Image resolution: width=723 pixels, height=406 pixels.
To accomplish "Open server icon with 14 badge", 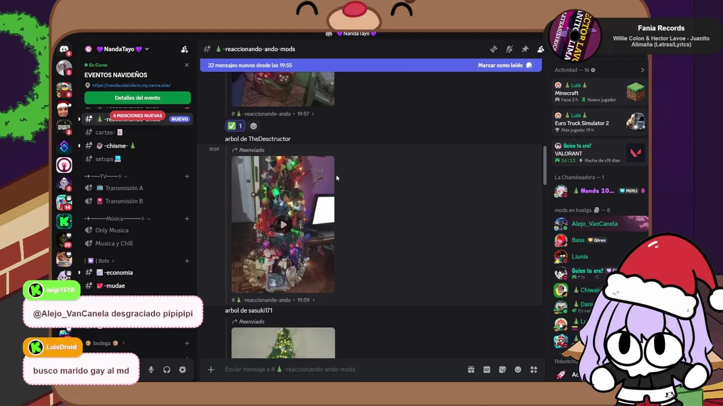I will pos(64,202).
